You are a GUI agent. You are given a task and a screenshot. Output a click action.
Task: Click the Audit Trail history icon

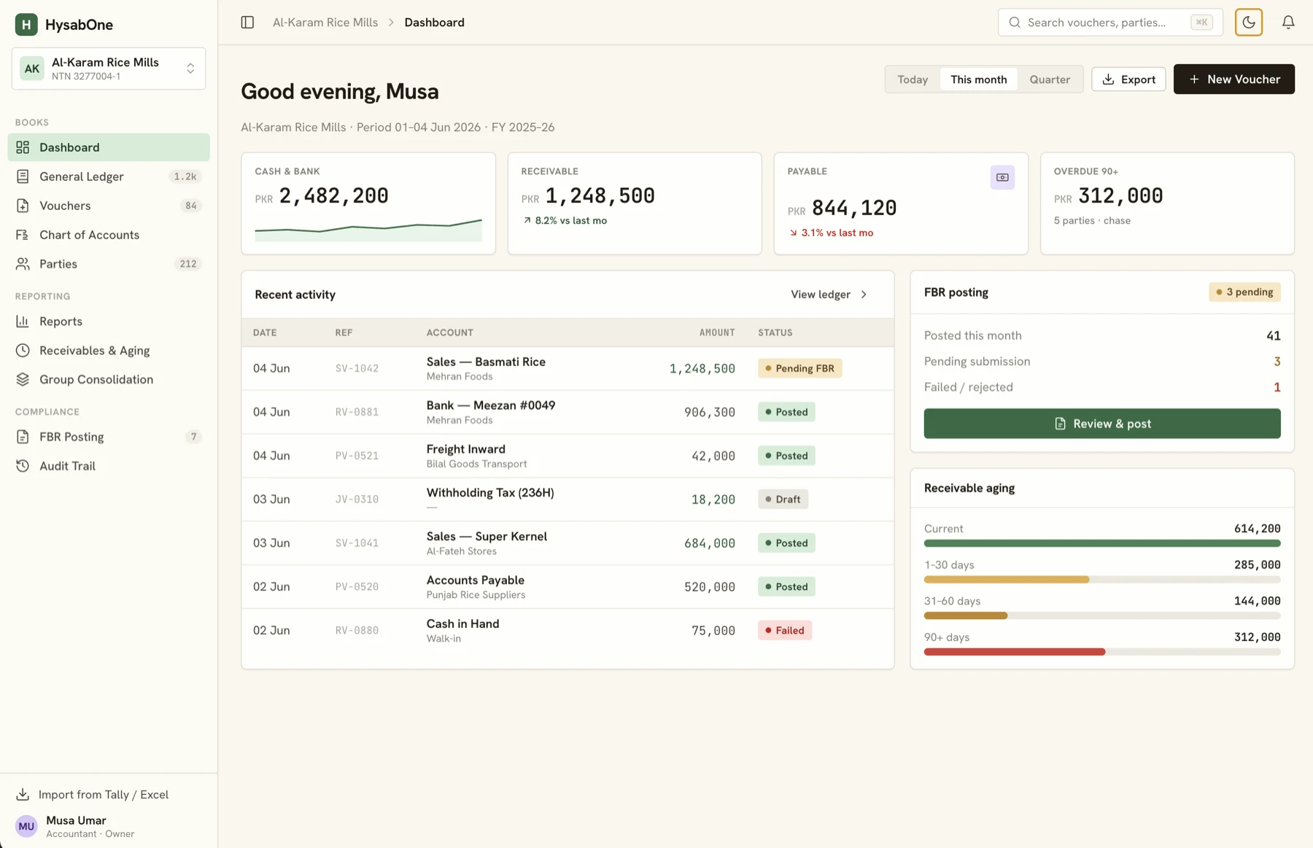click(x=23, y=466)
